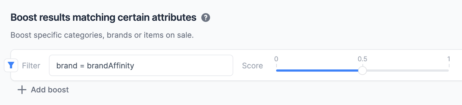Viewport: 462px width, 105px height.
Task: Click the 1 label above the slider
Action: coord(449,59)
